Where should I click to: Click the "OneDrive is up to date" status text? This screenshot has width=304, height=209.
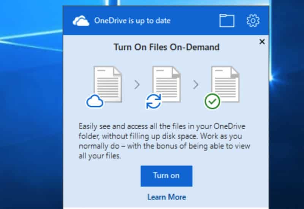pyautogui.click(x=132, y=21)
